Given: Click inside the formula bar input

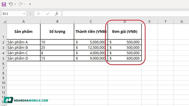Looking at the screenshot, I should click(x=126, y=14).
